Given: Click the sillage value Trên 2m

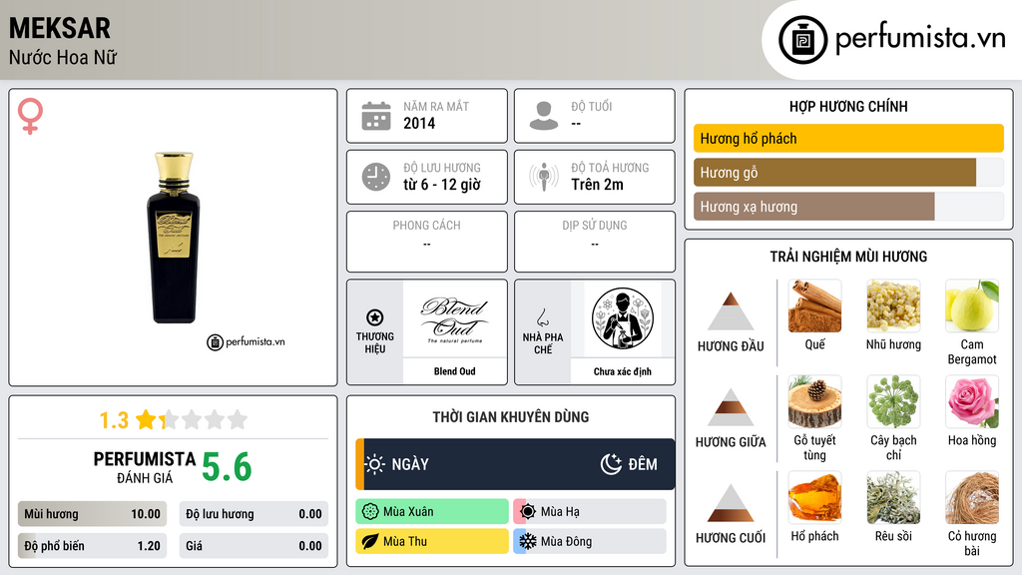Looking at the screenshot, I should 597,185.
